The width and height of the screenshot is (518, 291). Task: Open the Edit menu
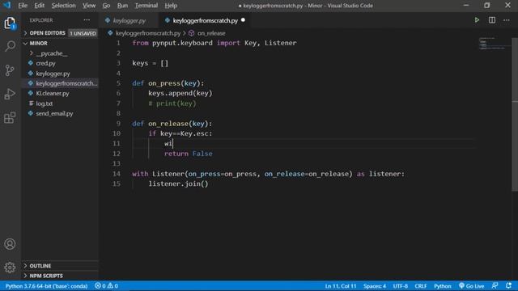pos(40,6)
